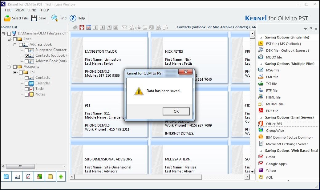Image resolution: width=320 pixels, height=190 pixels.
Task: Select the 1-day calendar view icon
Action: tap(95, 27)
